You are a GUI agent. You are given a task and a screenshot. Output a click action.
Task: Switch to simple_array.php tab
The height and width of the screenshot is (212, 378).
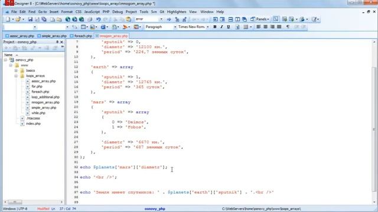52,36
